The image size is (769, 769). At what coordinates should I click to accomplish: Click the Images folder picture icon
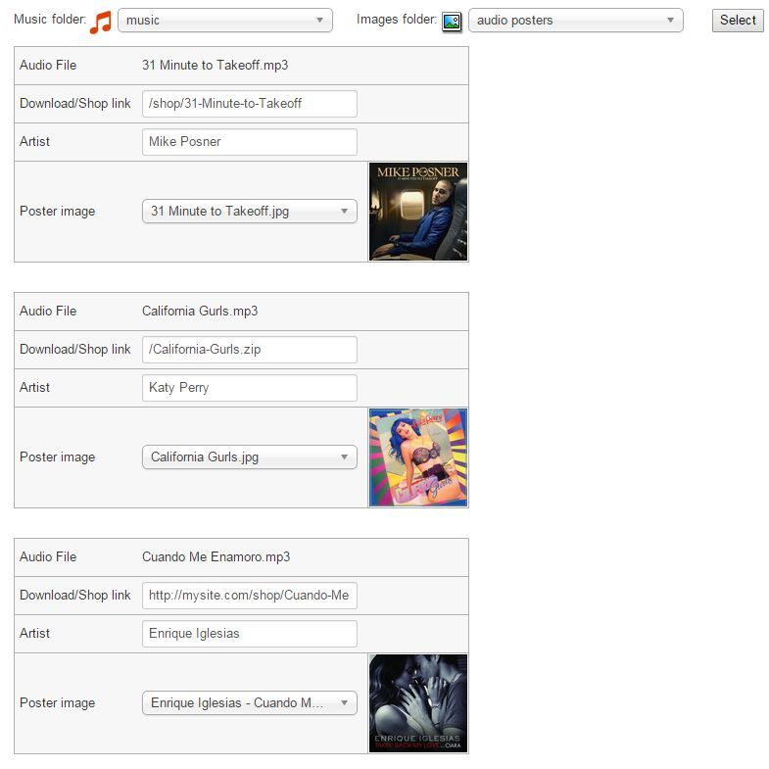(452, 22)
